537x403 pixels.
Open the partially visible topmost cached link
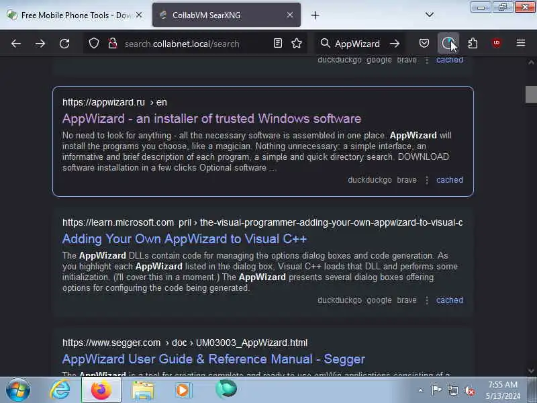click(449, 60)
